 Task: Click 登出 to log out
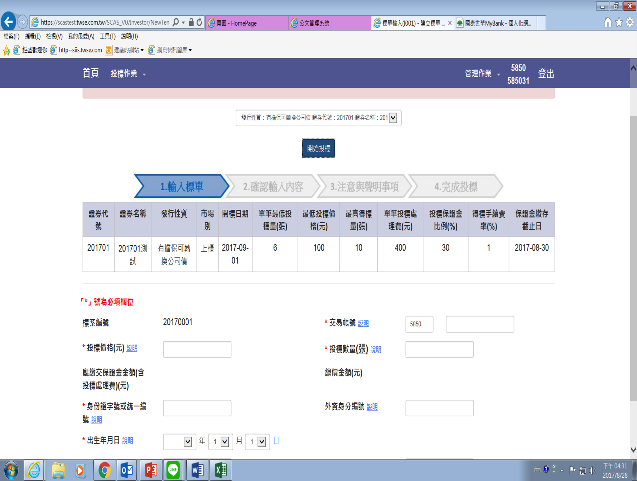pos(546,74)
